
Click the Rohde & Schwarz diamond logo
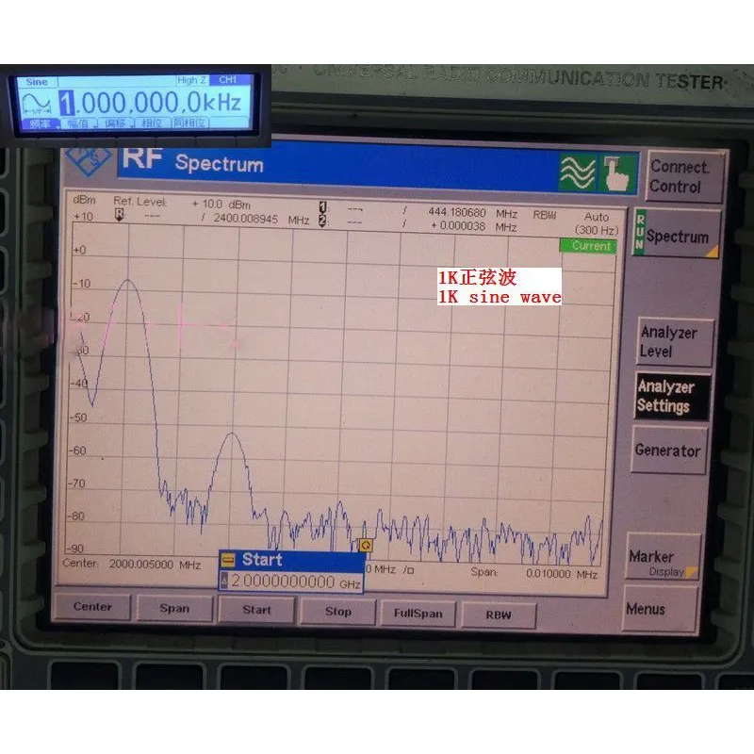click(x=88, y=160)
